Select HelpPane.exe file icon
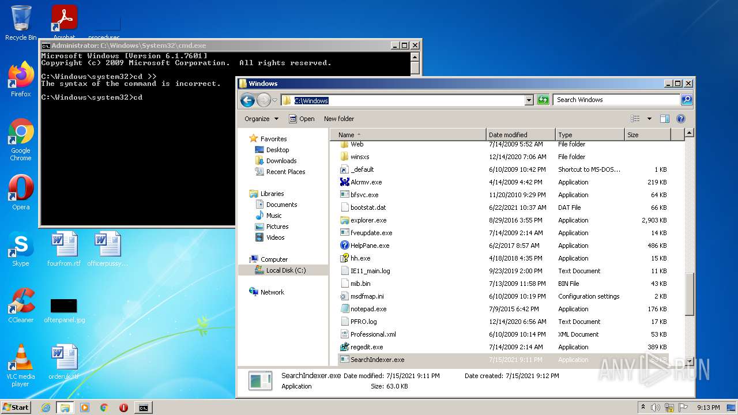This screenshot has height=415, width=738. click(x=345, y=246)
